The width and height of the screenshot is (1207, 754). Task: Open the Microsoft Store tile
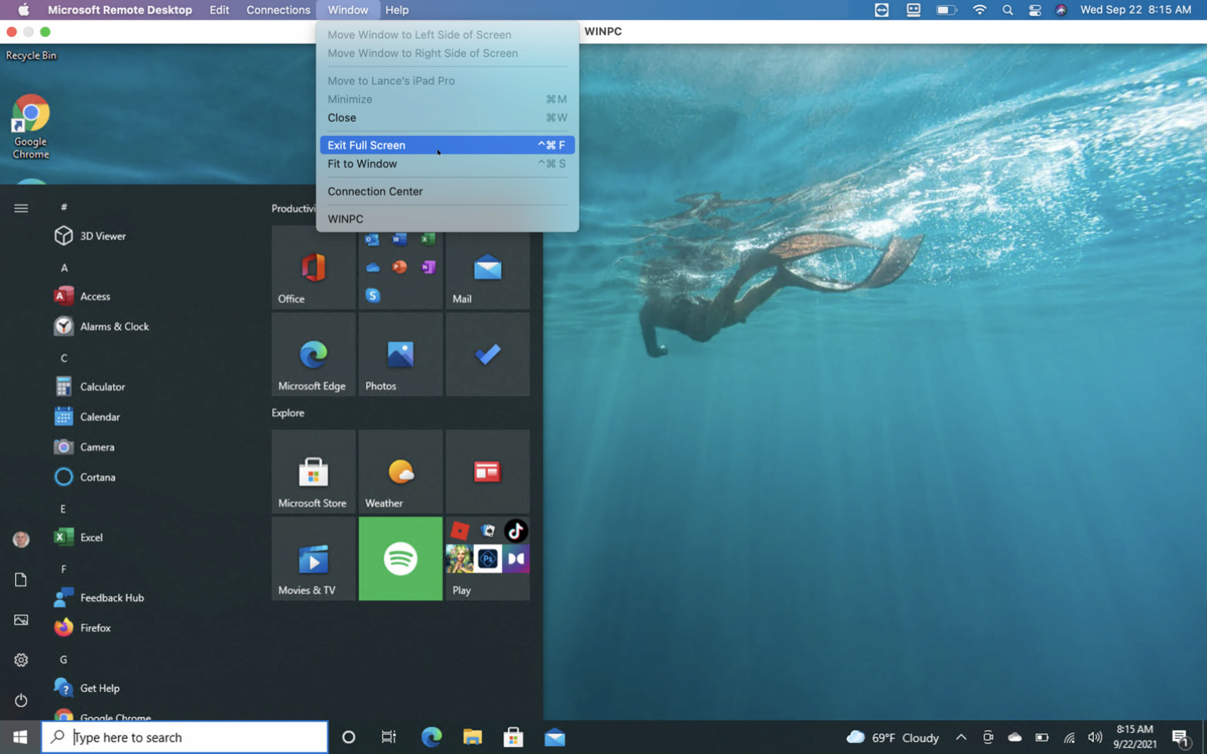point(313,472)
